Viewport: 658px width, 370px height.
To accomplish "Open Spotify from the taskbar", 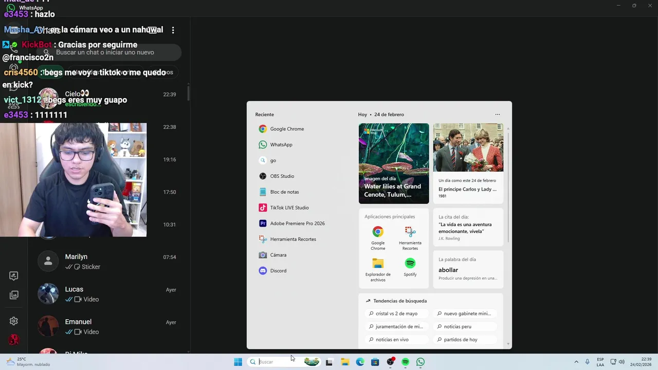I will 405,362.
